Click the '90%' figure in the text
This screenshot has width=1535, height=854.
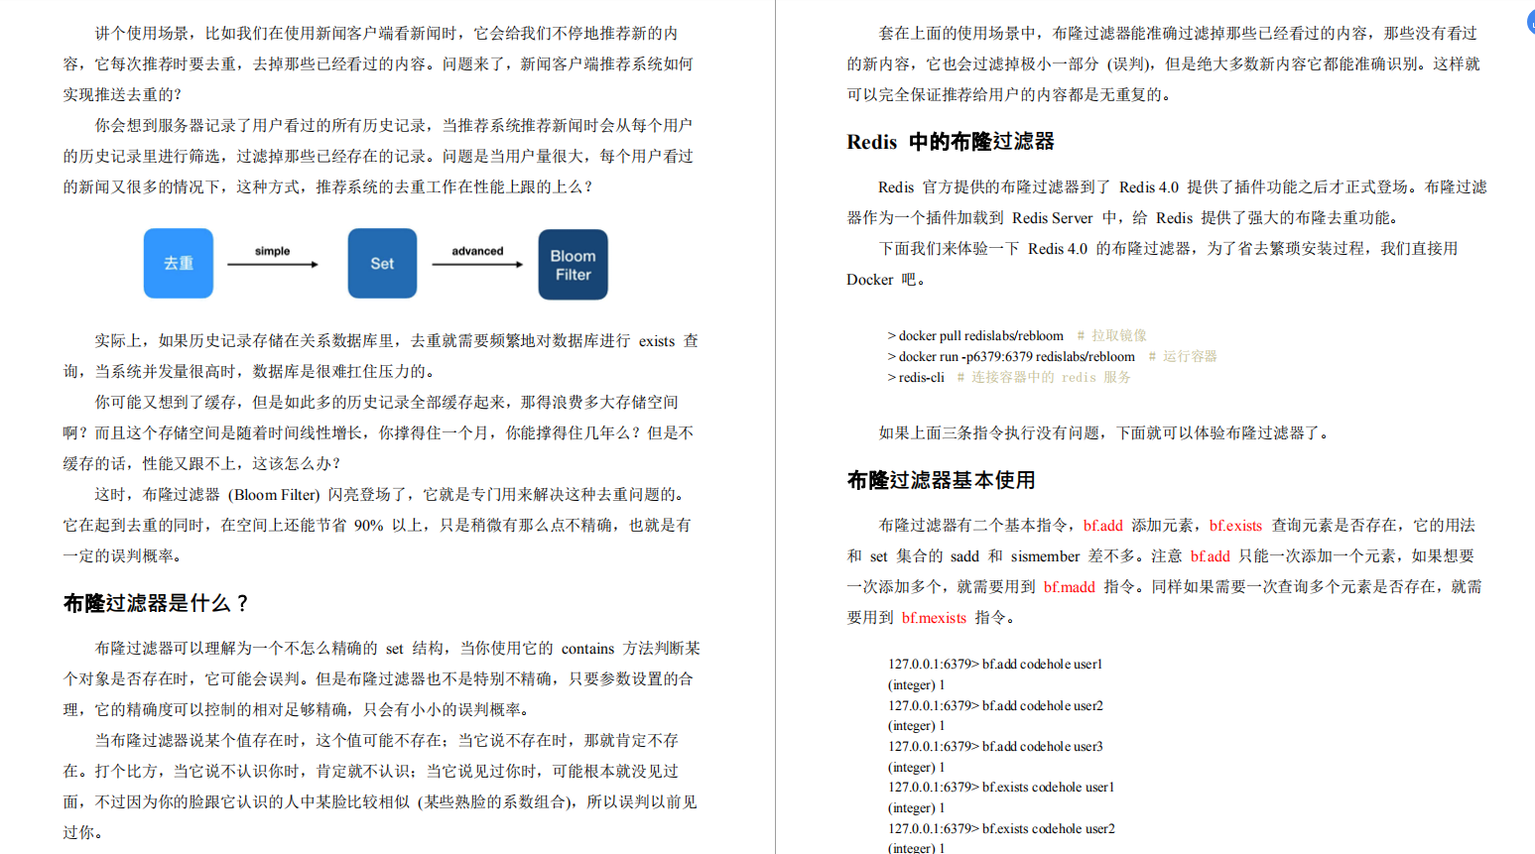pos(368,526)
